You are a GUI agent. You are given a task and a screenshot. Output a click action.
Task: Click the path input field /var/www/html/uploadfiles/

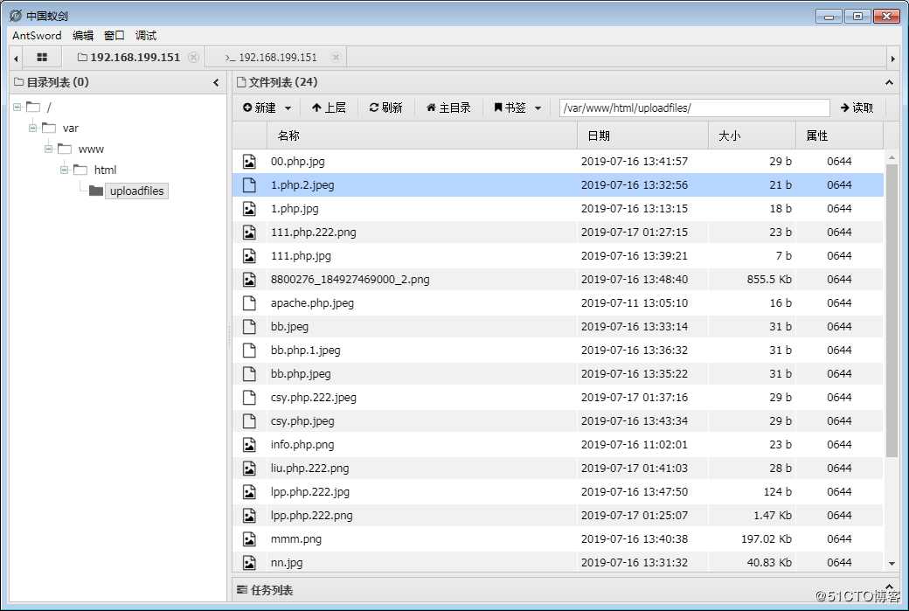tap(695, 108)
